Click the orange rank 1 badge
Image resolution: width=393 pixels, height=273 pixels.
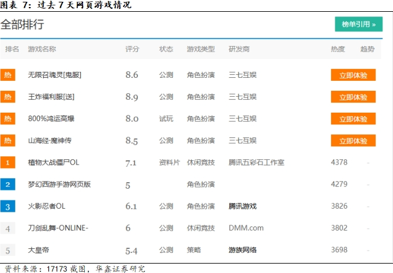click(8, 163)
